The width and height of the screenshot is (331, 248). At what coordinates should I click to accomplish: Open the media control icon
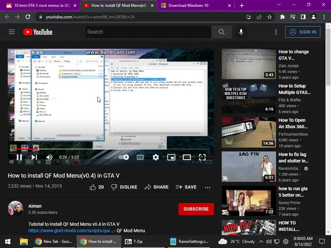(x=293, y=17)
